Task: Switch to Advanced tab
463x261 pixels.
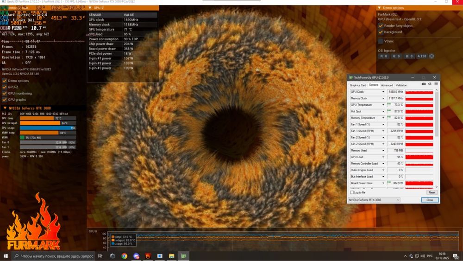Action: [x=387, y=85]
